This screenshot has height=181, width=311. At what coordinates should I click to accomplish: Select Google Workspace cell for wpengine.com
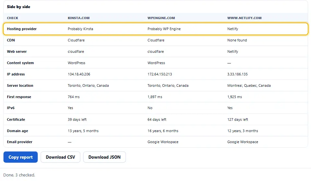(163, 142)
